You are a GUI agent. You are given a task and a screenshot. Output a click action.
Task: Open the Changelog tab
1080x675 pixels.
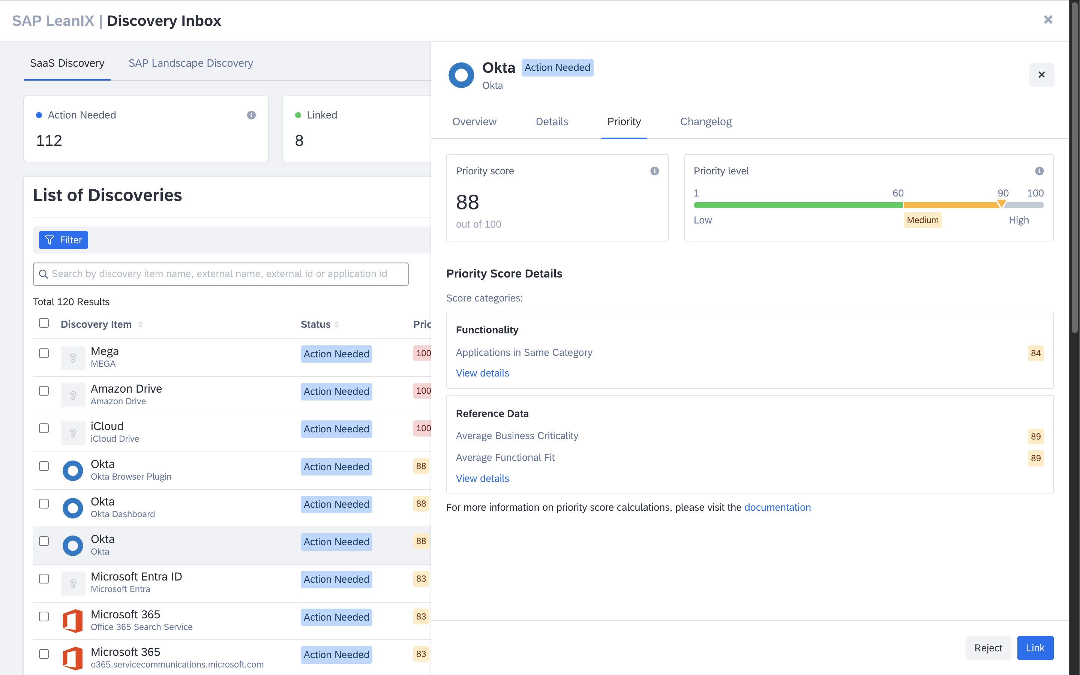coord(706,121)
